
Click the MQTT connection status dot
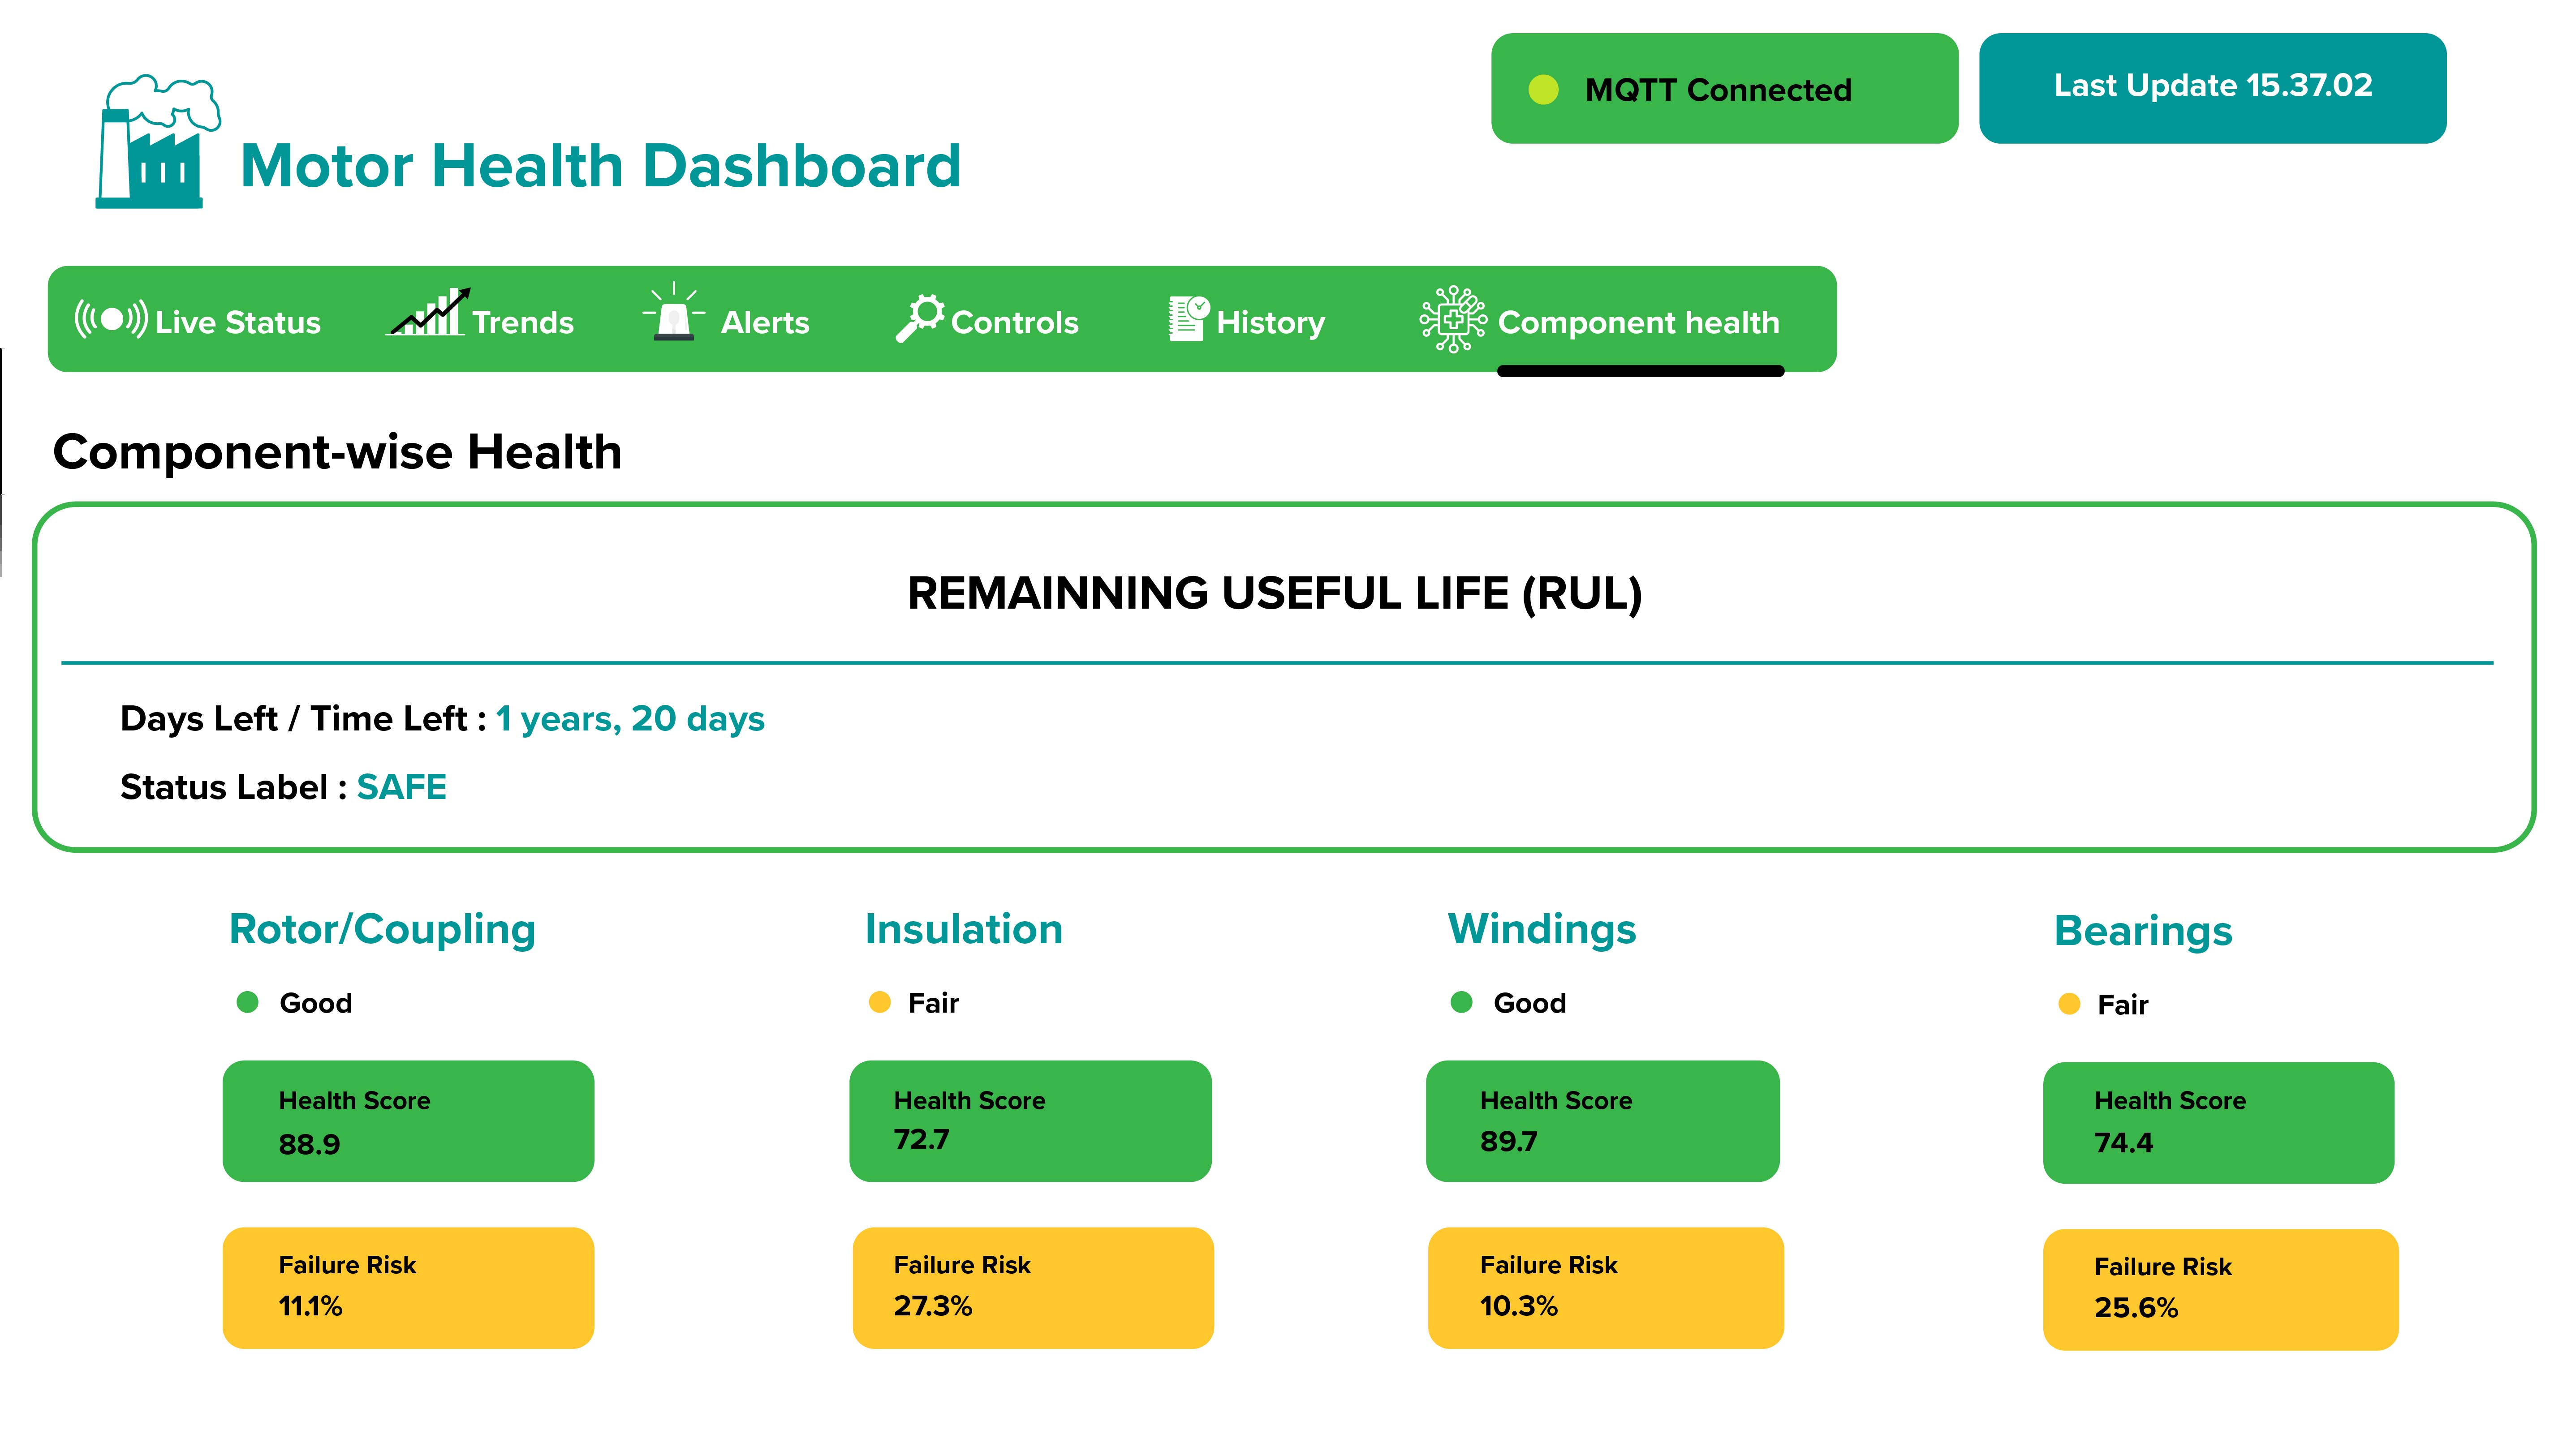[1543, 90]
